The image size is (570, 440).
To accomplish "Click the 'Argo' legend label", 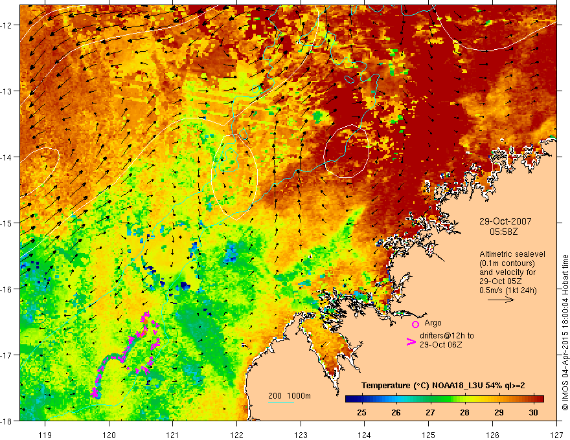I will (433, 323).
